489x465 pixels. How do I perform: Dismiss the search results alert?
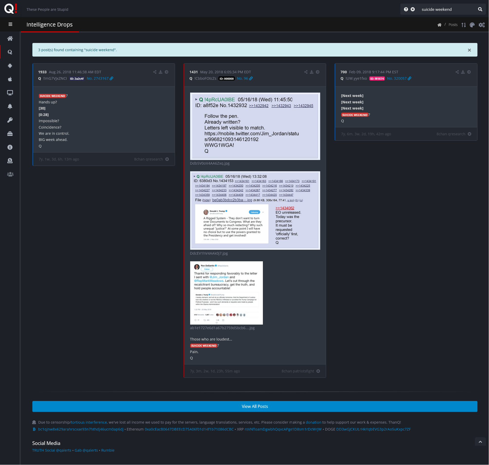coord(469,50)
